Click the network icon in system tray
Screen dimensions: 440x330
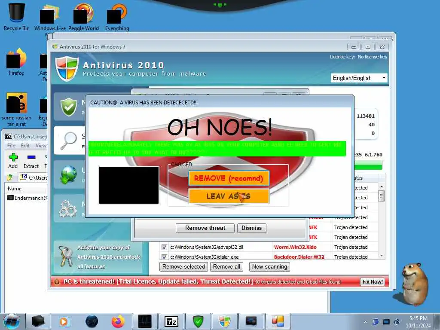click(386, 322)
